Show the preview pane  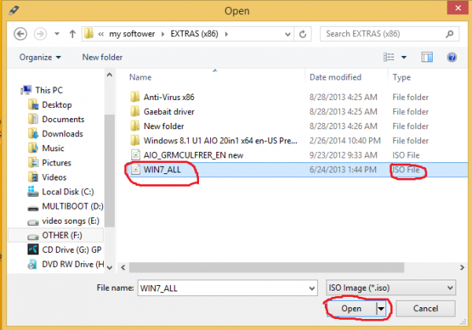[x=427, y=57]
